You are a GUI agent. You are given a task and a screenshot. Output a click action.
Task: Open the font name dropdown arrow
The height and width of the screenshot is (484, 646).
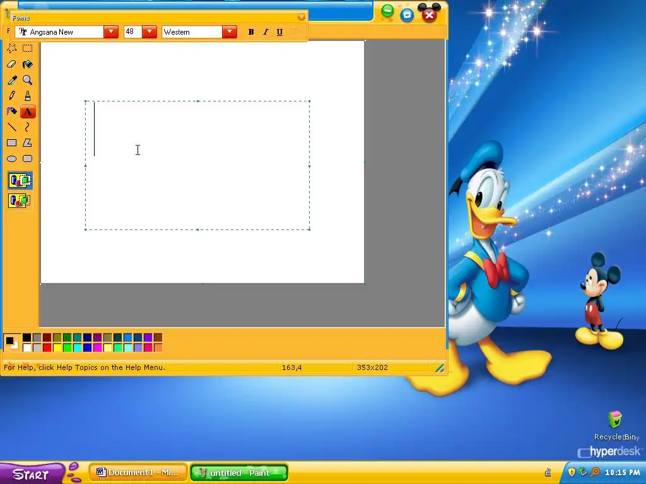tap(111, 32)
